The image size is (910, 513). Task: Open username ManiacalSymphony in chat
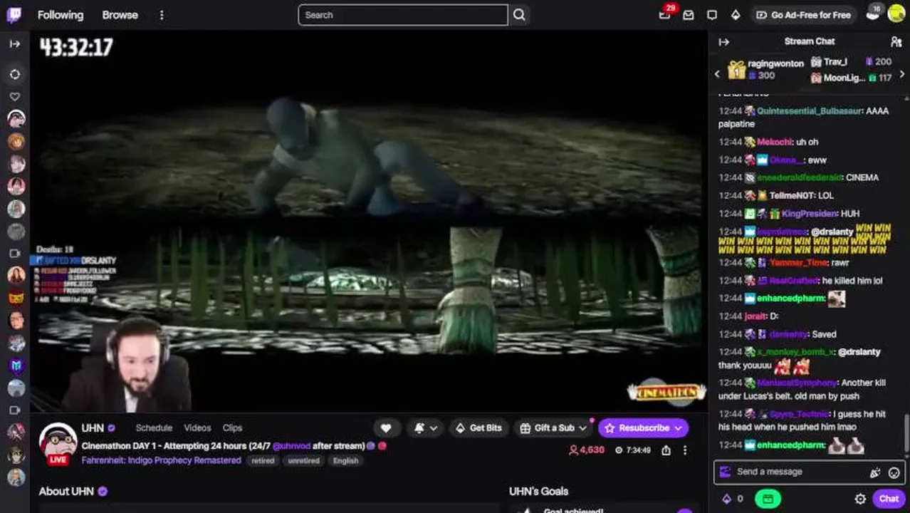(x=796, y=383)
